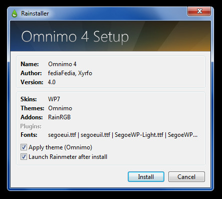Click the 'Name:' label
222x199 pixels.
(30, 64)
